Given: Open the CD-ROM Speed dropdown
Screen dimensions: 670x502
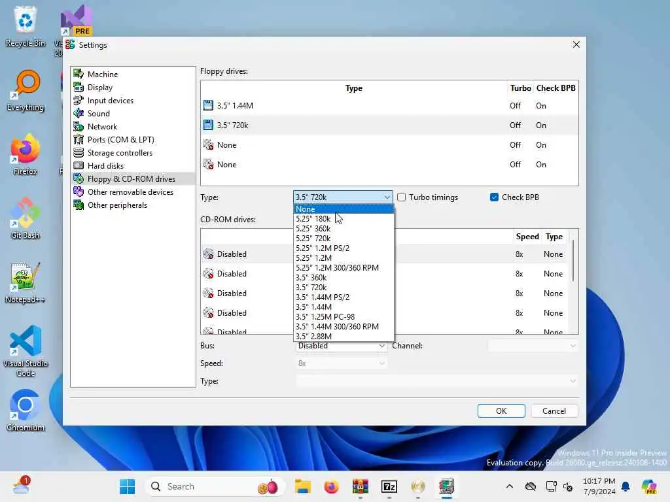Looking at the screenshot, I should [341, 363].
